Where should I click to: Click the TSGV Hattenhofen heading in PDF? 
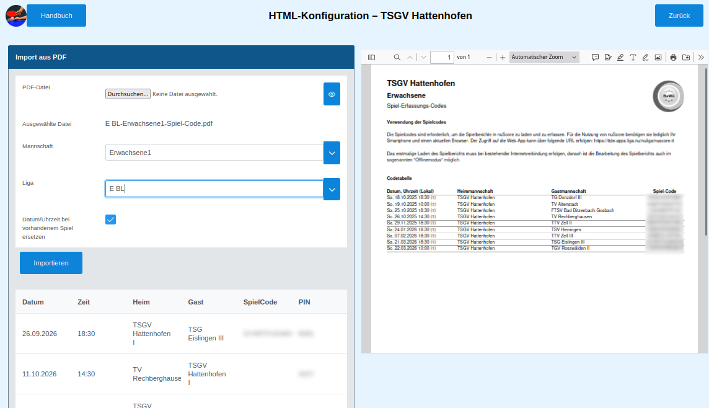pos(421,83)
